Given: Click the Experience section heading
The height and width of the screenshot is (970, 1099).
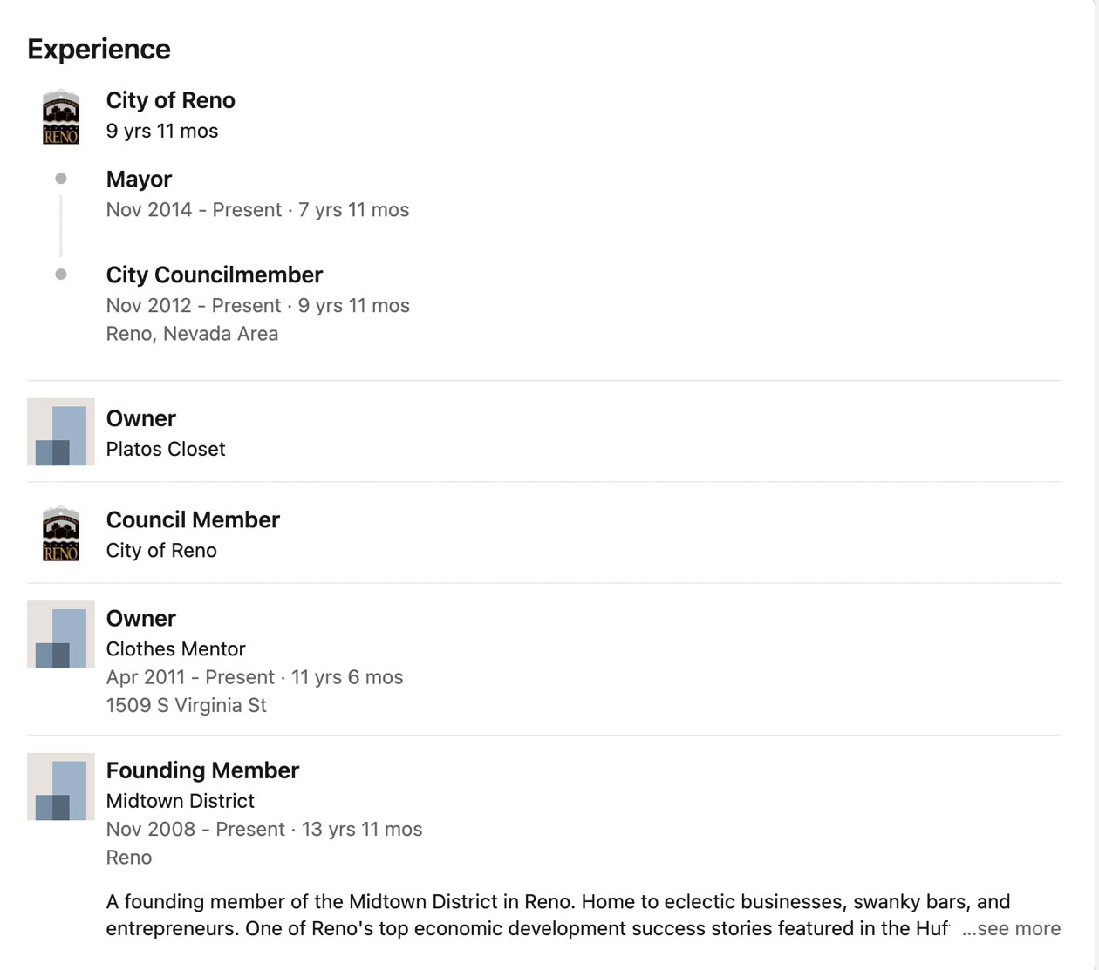Looking at the screenshot, I should pyautogui.click(x=99, y=49).
